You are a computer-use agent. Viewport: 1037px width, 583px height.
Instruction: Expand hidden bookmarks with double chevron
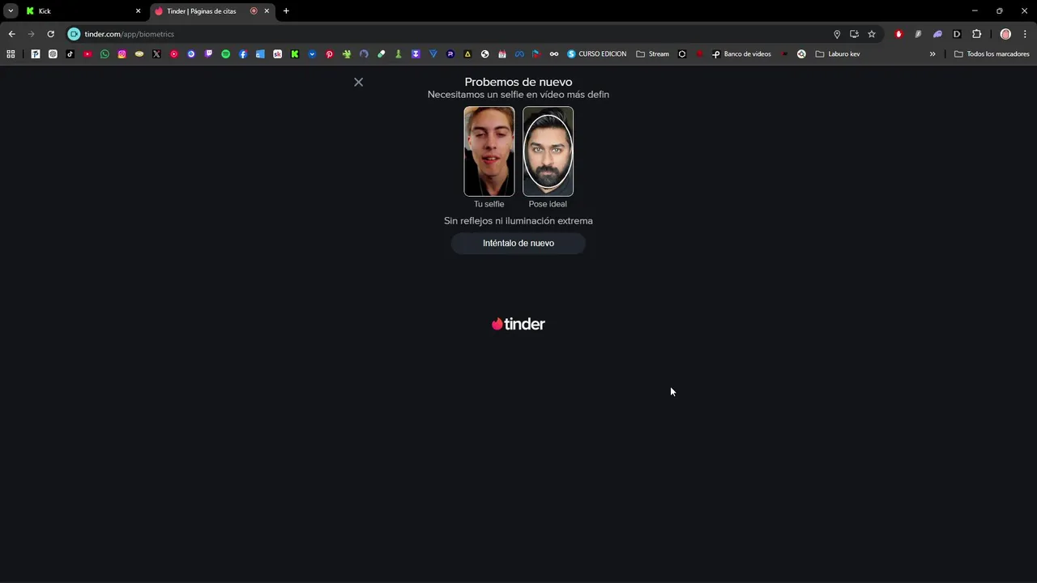pos(932,54)
